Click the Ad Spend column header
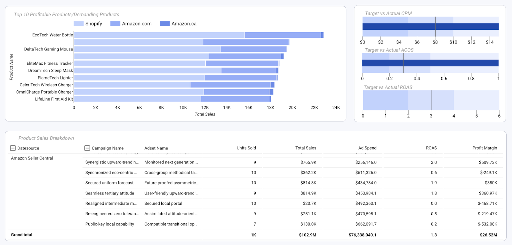Screen dimensions: 512x245 point(367,148)
